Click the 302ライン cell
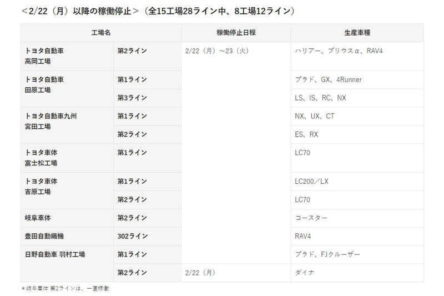 pos(132,237)
